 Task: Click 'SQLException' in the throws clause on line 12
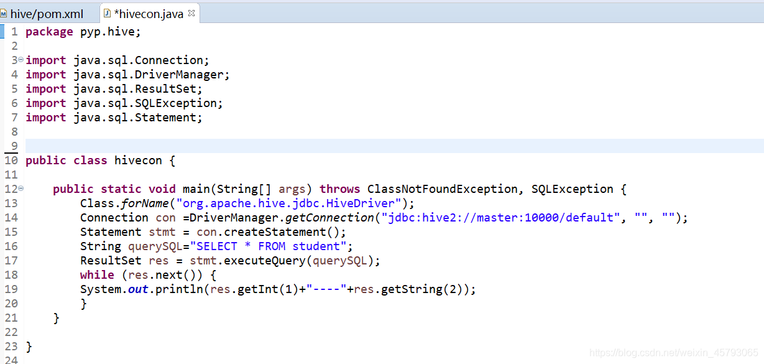pyautogui.click(x=573, y=189)
